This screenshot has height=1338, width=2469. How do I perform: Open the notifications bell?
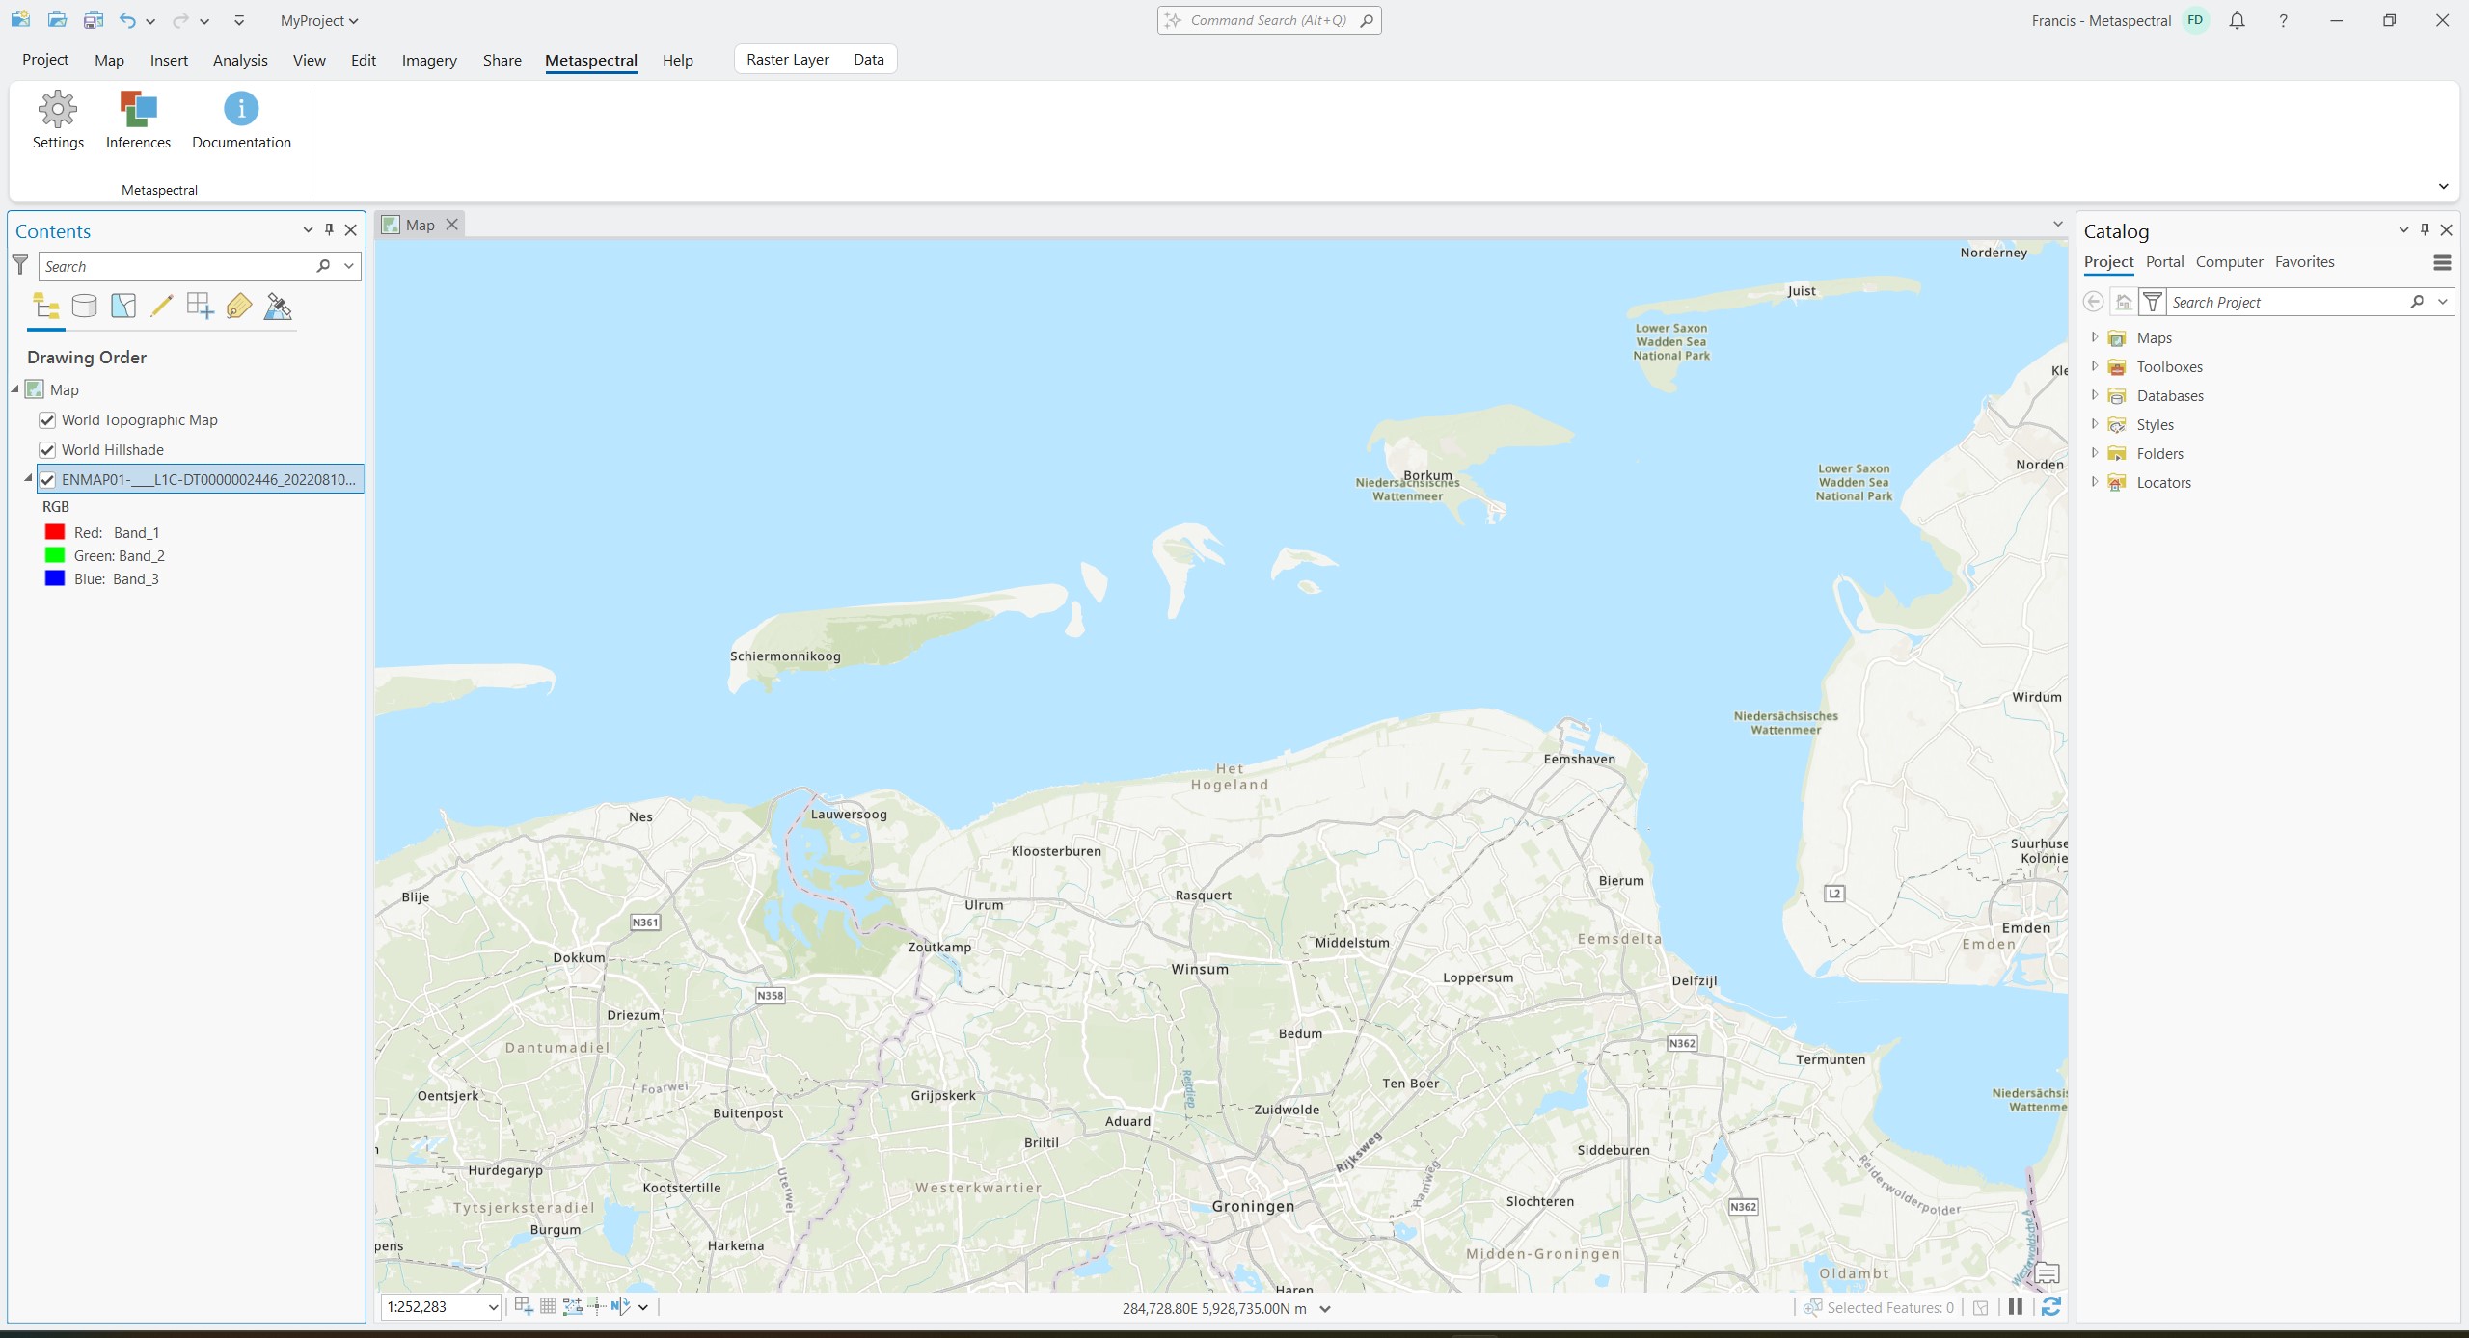pyautogui.click(x=2237, y=20)
